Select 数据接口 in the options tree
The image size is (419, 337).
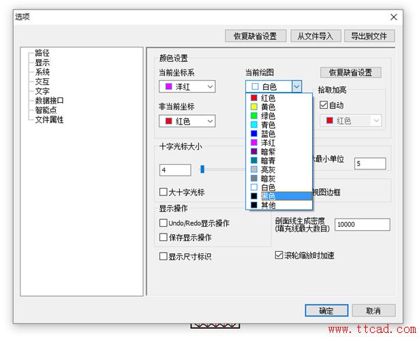point(50,101)
